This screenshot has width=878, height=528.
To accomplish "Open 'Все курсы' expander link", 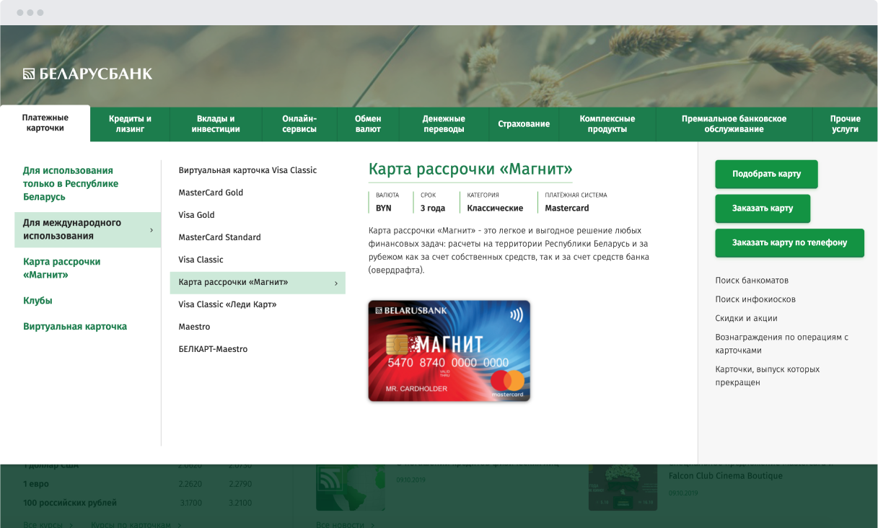I will click(x=46, y=524).
